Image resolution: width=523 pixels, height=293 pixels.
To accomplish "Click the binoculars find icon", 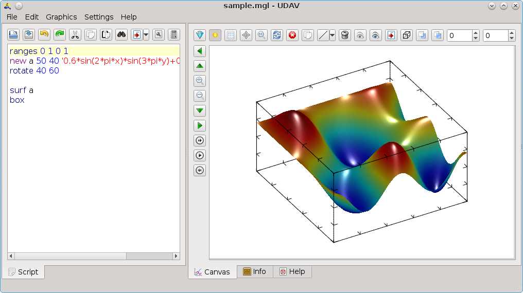I will click(x=121, y=35).
